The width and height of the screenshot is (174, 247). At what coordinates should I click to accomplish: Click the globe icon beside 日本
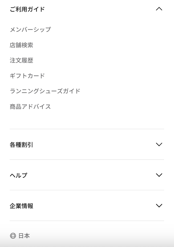pos(13,236)
